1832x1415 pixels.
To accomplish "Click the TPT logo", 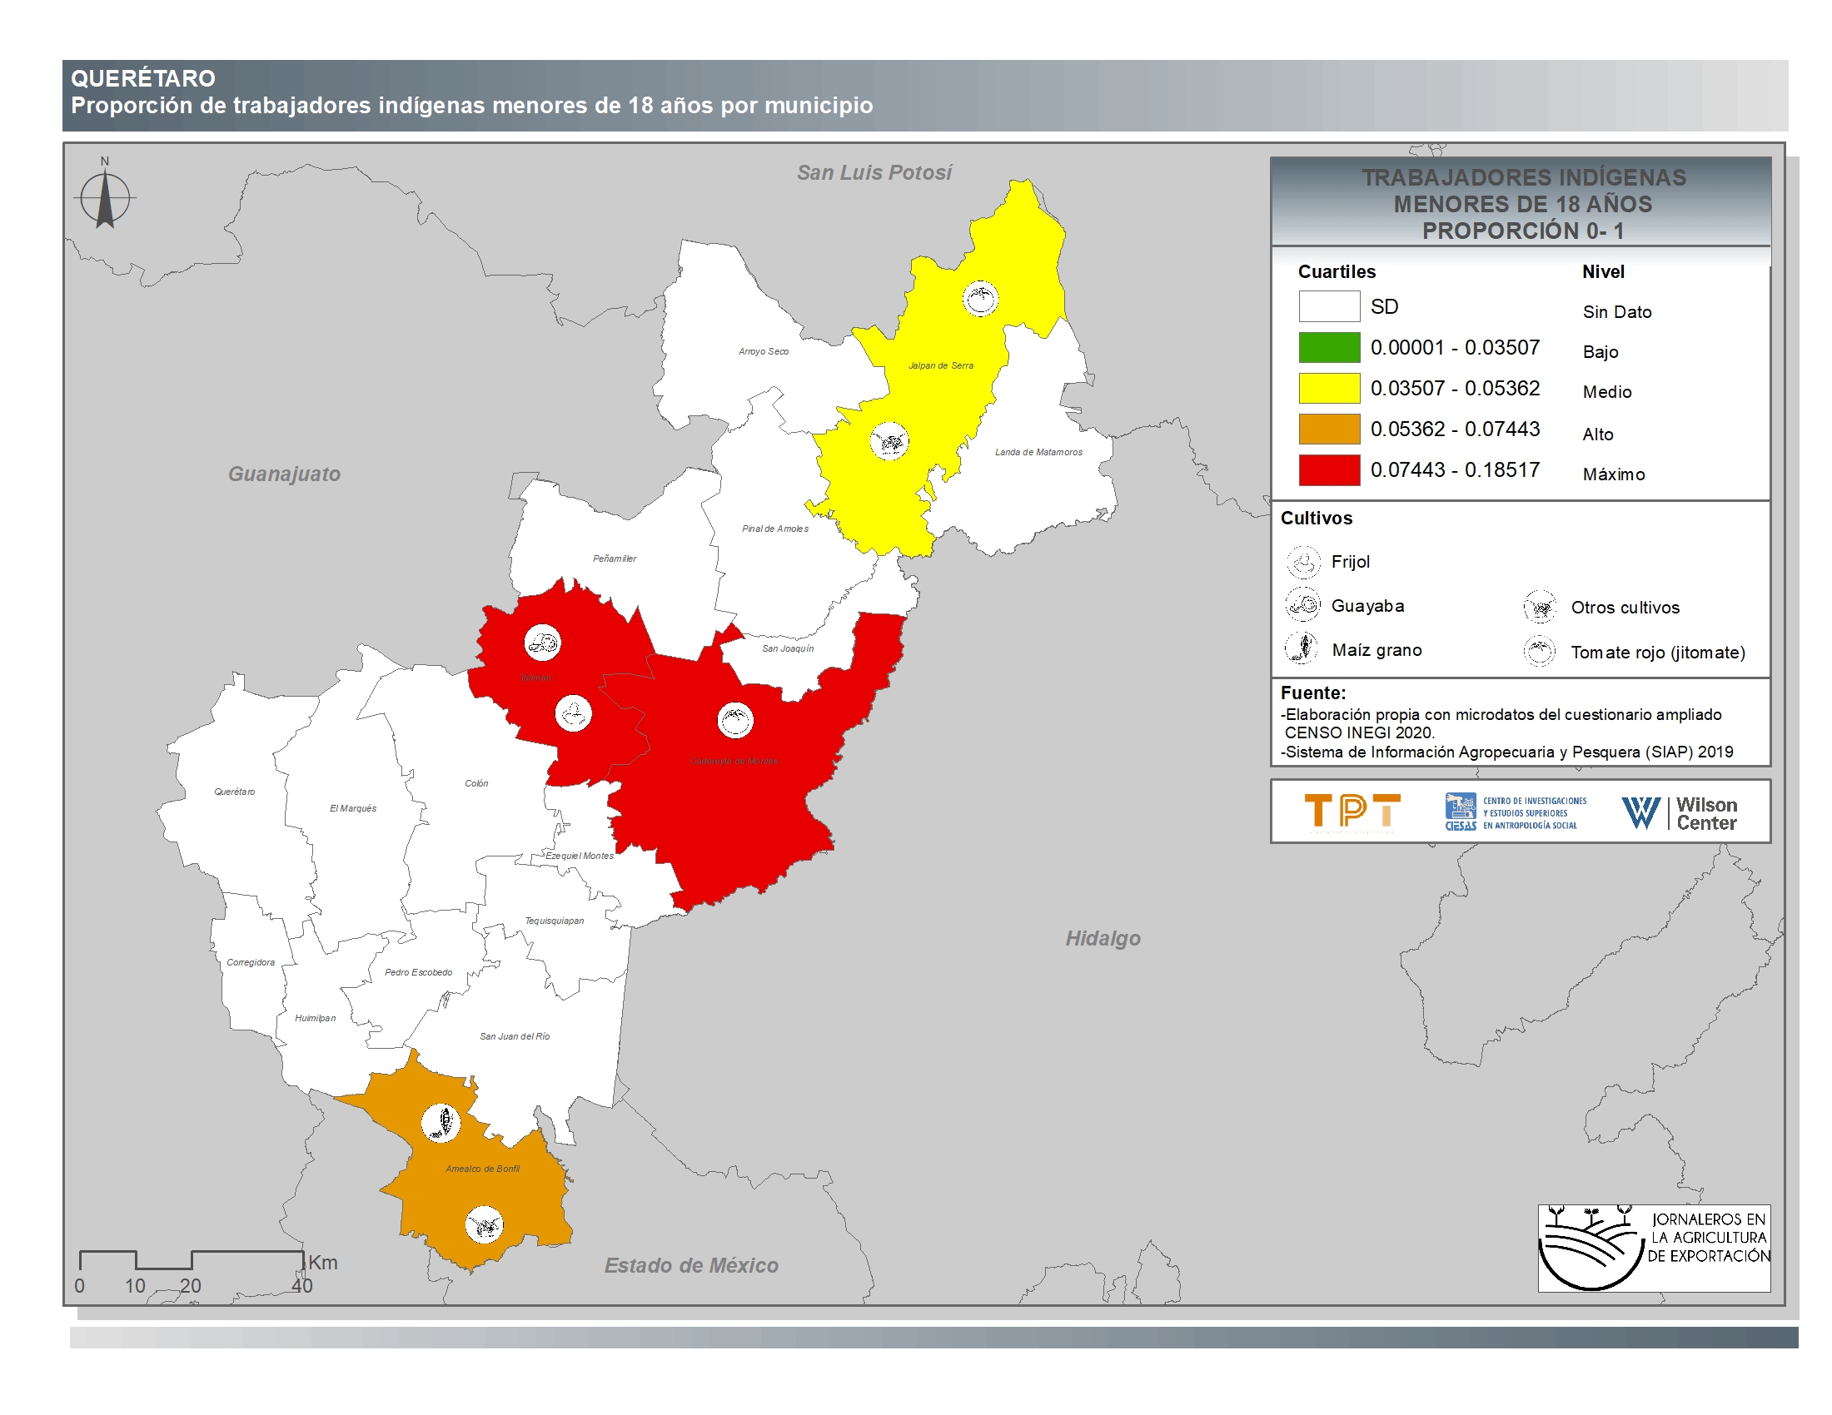I will [1352, 812].
